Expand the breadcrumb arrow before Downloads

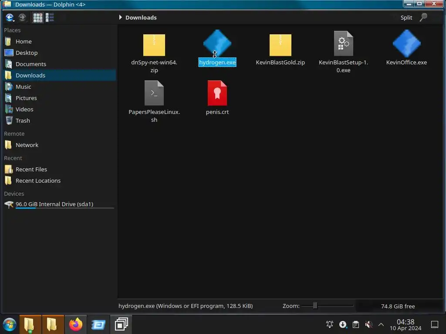point(120,17)
